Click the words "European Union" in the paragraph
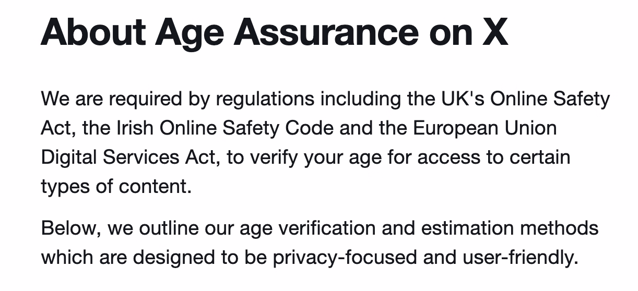This screenshot has height=291, width=638. click(485, 128)
